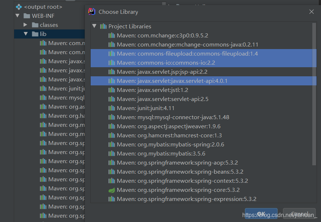This screenshot has height=222, width=321.
Task: Click library icon of spring-beans:5.3.2
Action: [x=112, y=172]
